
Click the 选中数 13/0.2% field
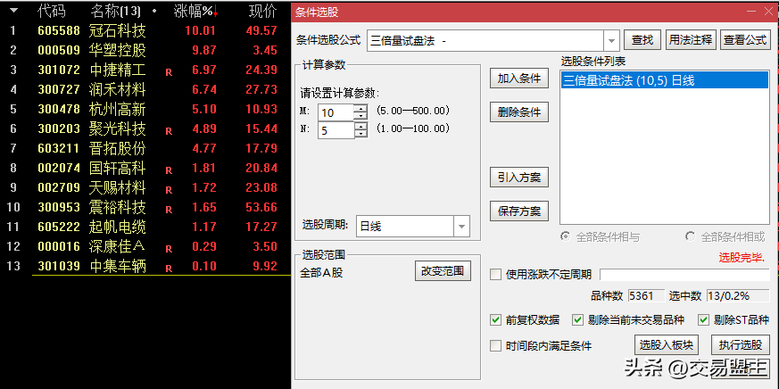[737, 296]
